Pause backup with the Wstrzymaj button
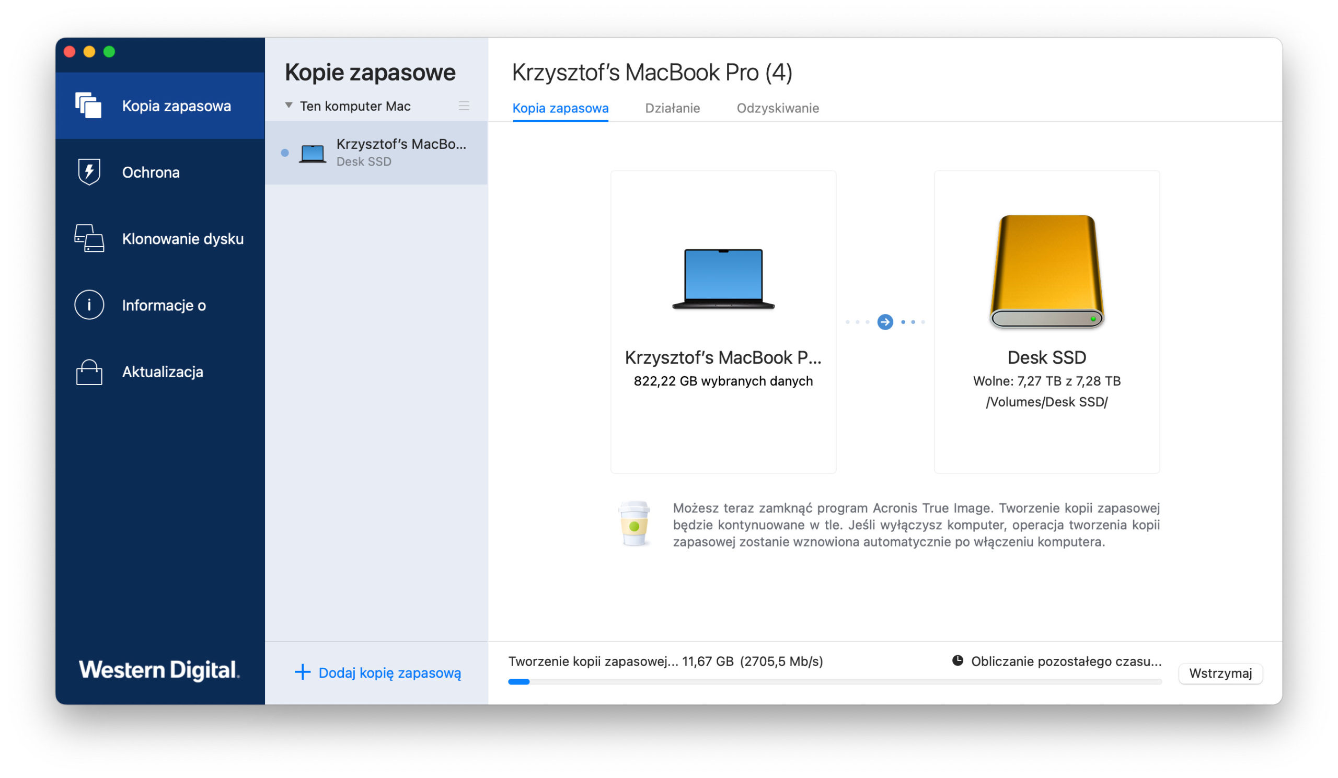This screenshot has width=1338, height=778. (x=1220, y=673)
